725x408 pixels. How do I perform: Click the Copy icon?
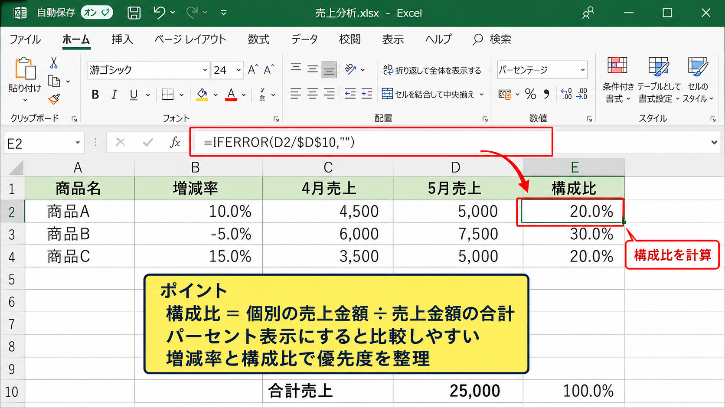coord(54,81)
